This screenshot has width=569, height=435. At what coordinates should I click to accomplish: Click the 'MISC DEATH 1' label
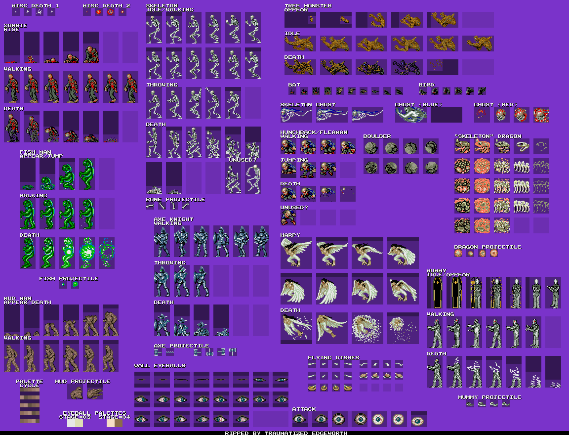click(35, 6)
